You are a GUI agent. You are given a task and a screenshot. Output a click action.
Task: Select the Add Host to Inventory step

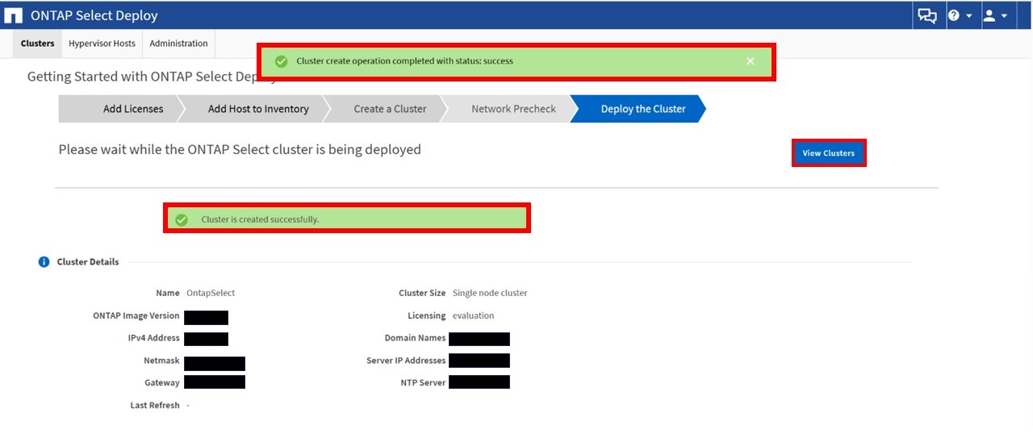[x=258, y=109]
